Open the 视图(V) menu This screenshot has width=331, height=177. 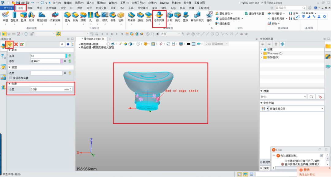click(79, 3)
